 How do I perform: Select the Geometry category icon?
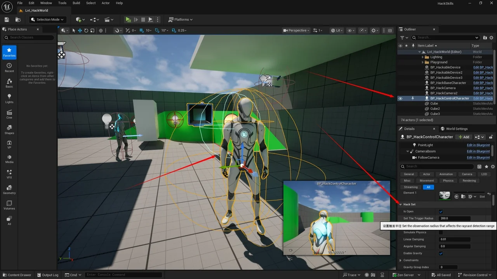click(9, 189)
